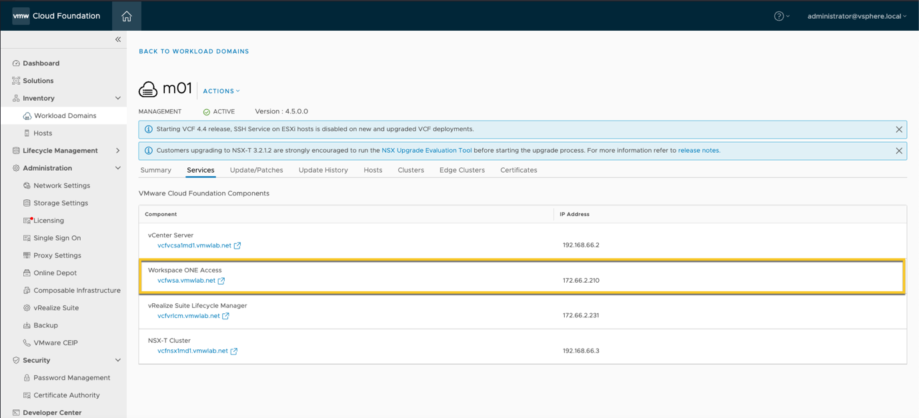Click the Password Management lock icon
The width and height of the screenshot is (919, 418).
pyautogui.click(x=27, y=378)
